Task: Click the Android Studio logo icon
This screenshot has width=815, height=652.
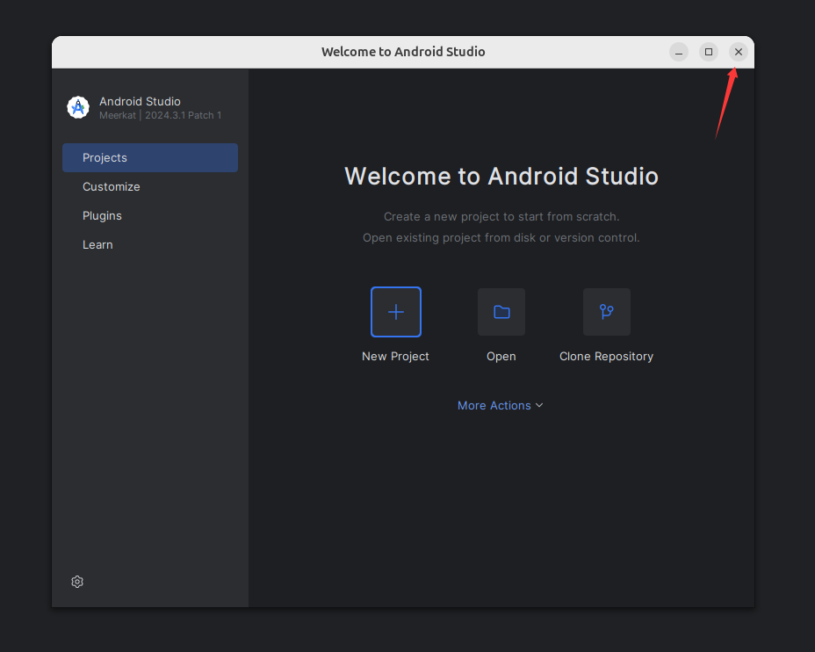Action: coord(78,107)
